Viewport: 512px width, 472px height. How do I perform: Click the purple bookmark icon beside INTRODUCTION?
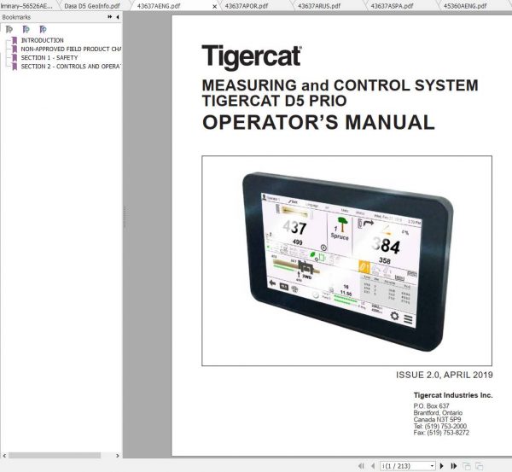15,40
